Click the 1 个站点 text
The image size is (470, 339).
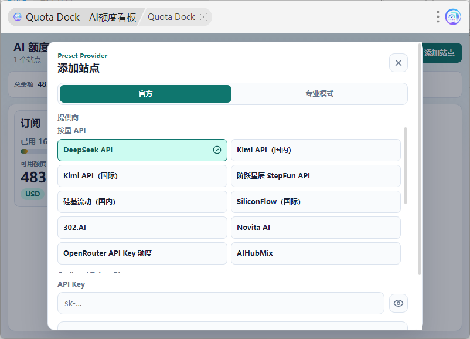coord(28,60)
